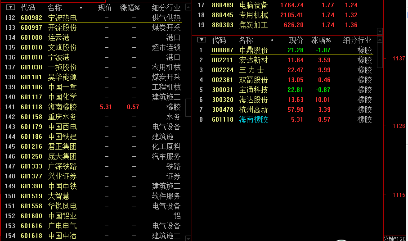
Task: Click the scroll-up arrow of the rubber sector list
Action: 380,40
